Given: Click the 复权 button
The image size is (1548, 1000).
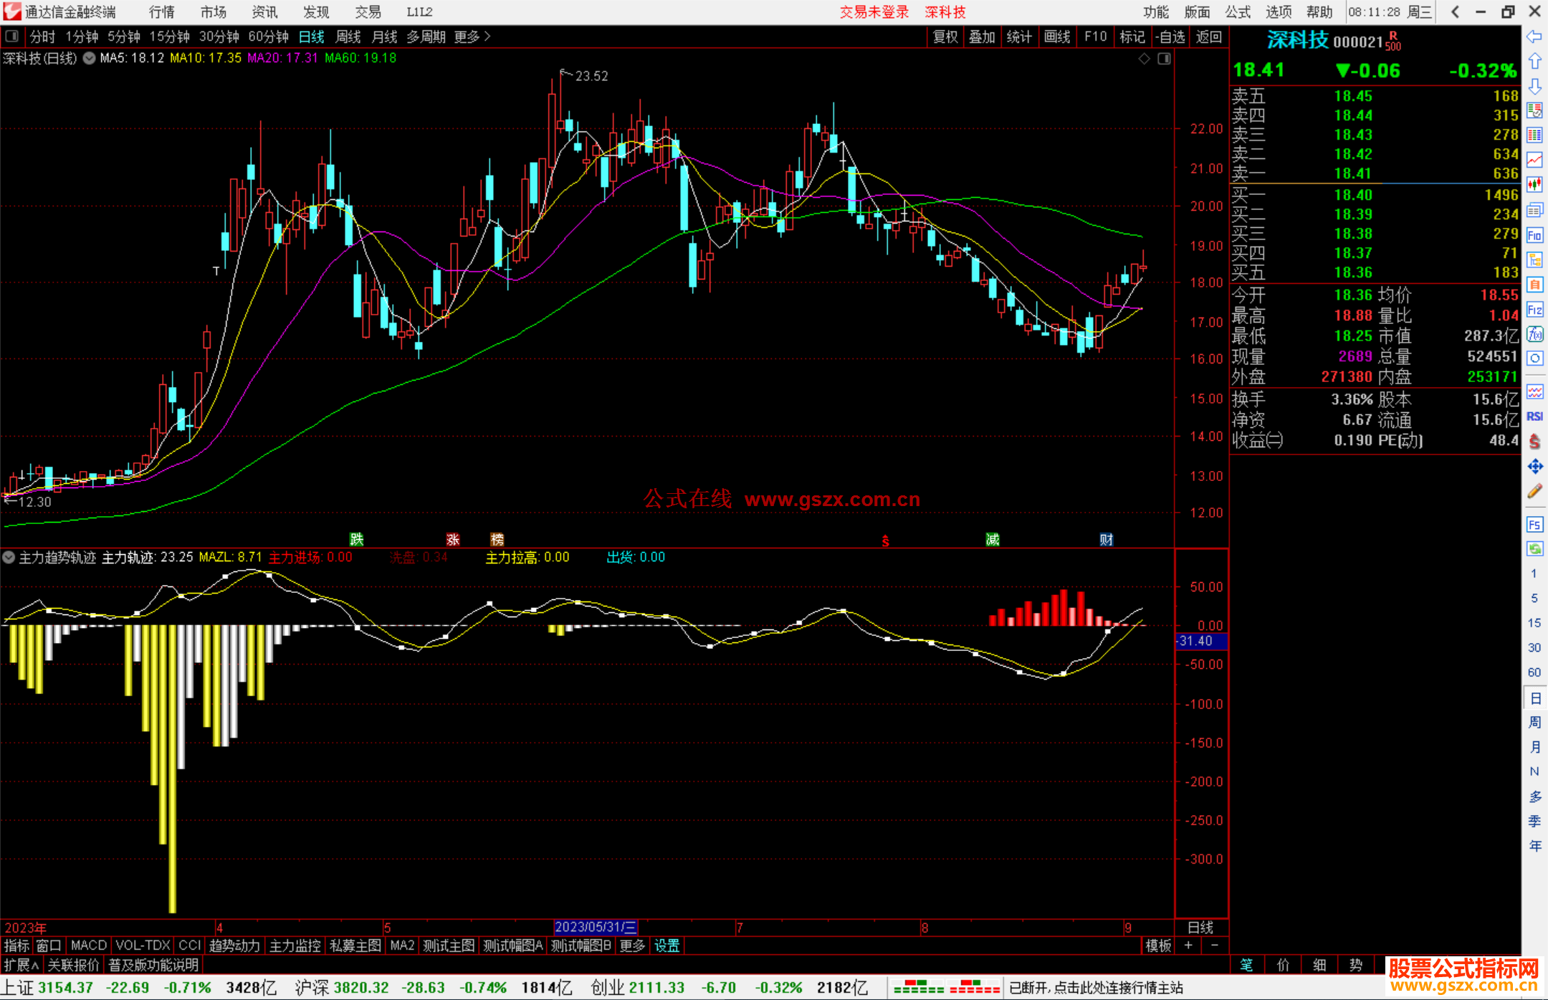Looking at the screenshot, I should coord(945,37).
